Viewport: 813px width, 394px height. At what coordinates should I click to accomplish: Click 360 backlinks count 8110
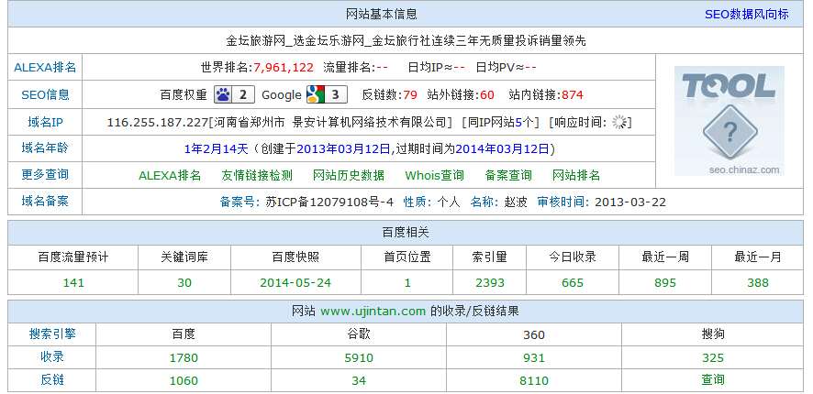(533, 380)
